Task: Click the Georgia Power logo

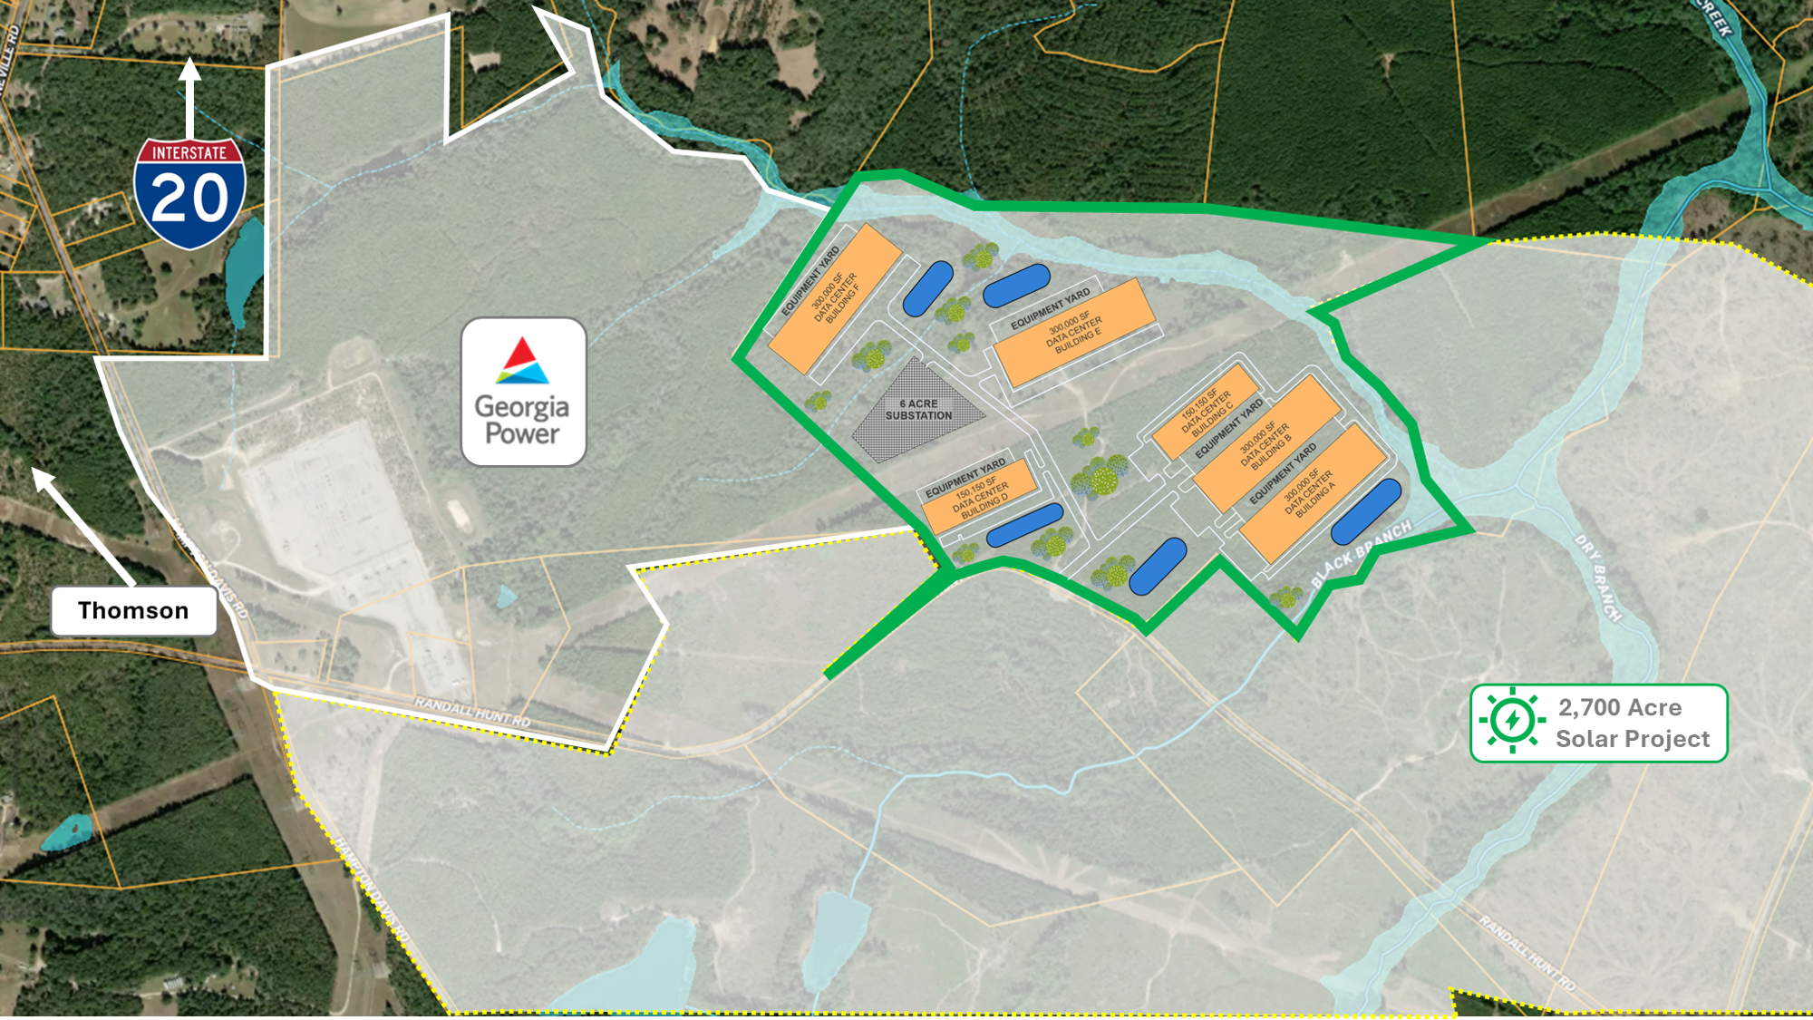Action: point(523,392)
